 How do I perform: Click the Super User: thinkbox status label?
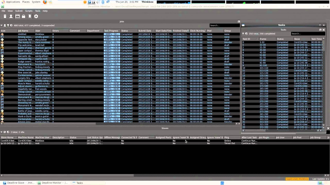click(297, 179)
